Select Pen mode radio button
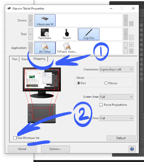This screenshot has width=144, height=162. coord(78,83)
